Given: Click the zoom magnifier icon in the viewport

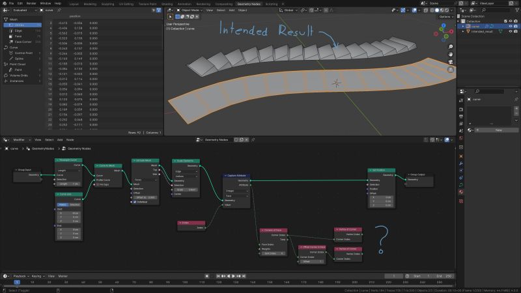Looking at the screenshot, I should [451, 47].
